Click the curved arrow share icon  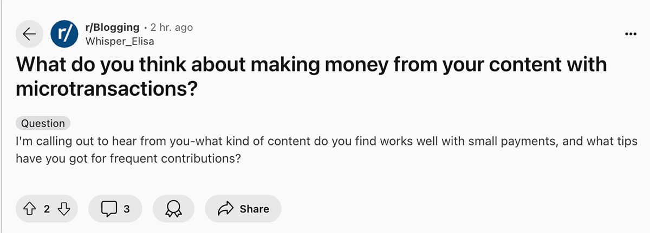click(x=225, y=209)
